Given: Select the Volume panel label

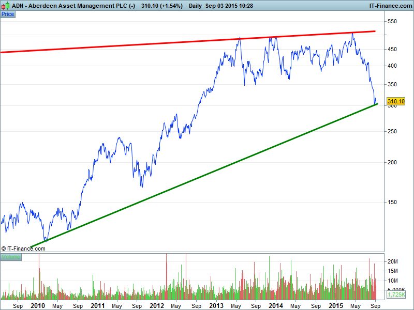Looking at the screenshot, I should 11,257.
